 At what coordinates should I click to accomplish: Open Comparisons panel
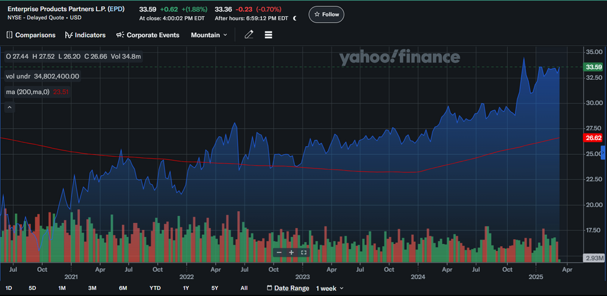click(x=30, y=35)
